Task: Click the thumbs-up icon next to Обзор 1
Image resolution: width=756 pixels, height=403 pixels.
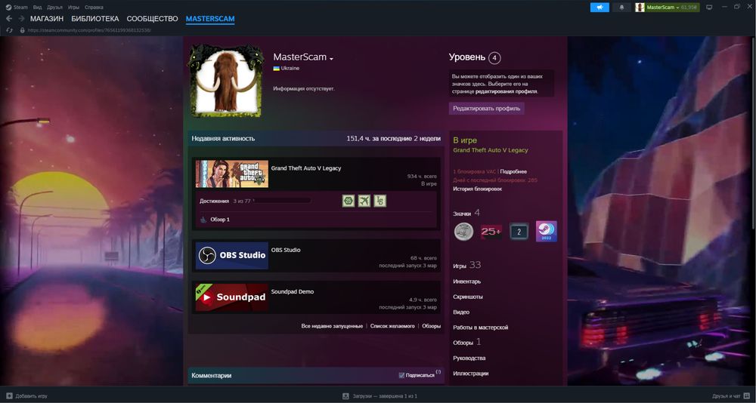Action: pyautogui.click(x=203, y=220)
